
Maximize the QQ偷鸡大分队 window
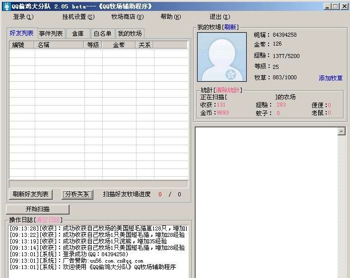tap(336, 6)
